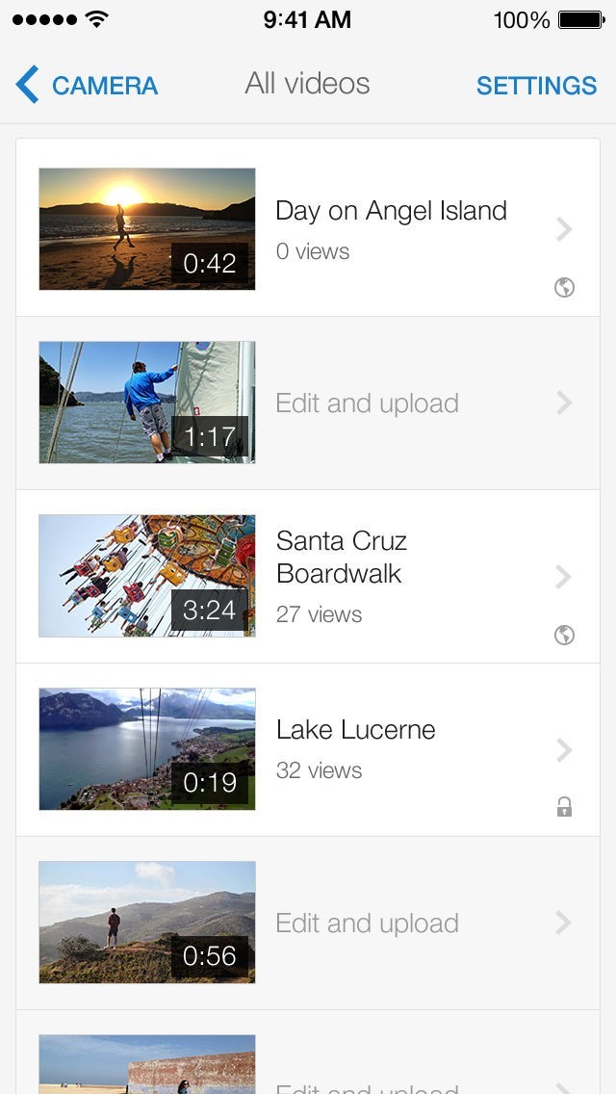Tap the back arrow beside Camera

click(27, 85)
